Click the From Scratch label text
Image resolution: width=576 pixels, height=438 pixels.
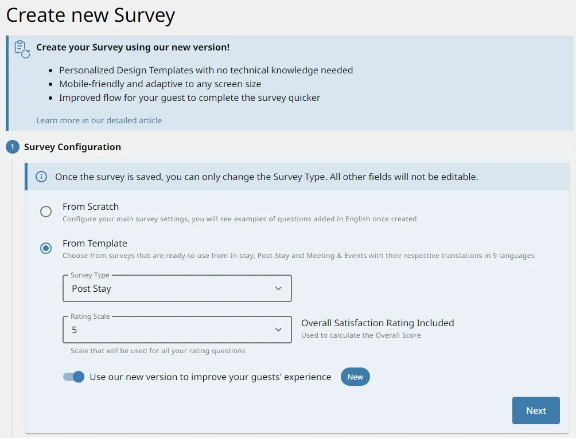[91, 207]
